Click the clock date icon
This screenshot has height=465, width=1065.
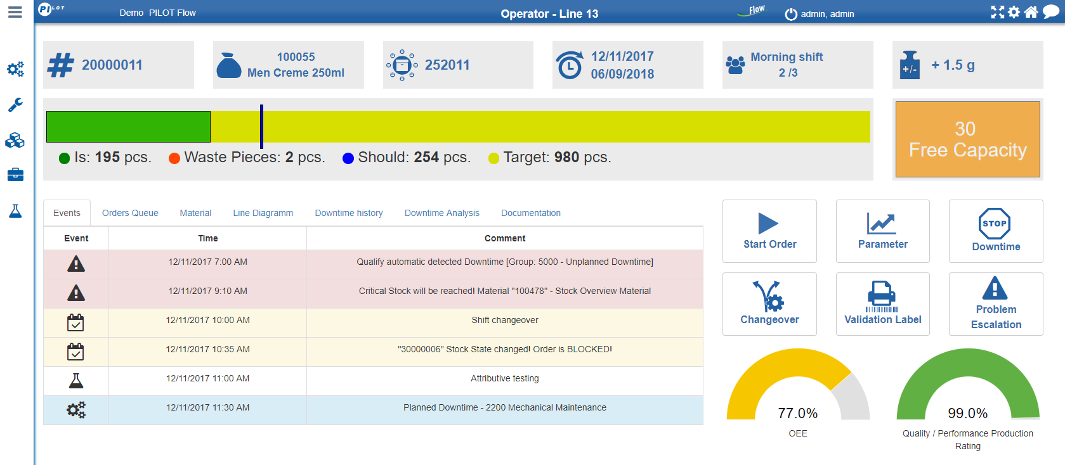coord(570,65)
